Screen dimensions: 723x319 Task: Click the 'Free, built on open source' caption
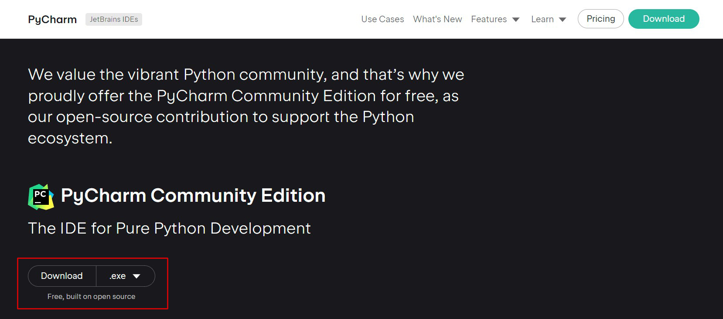tap(91, 297)
